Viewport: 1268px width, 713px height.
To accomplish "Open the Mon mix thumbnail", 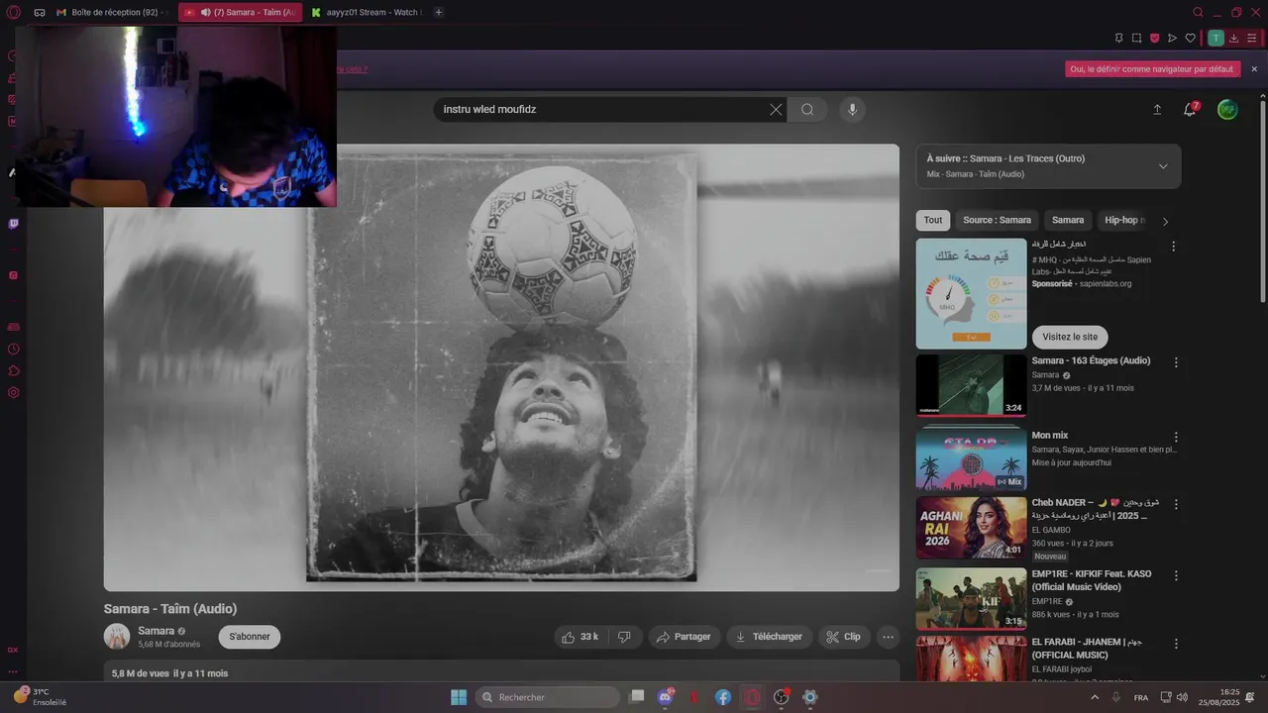I will 971,459.
